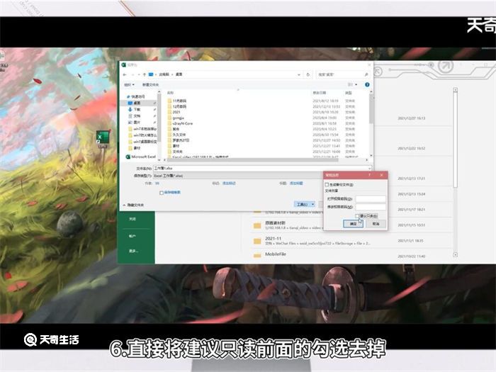This screenshot has width=496, height=372.
Task: Focus the modify-permission password field
Action: pos(371,207)
